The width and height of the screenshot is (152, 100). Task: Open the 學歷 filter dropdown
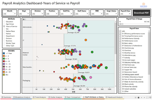(x=97, y=14)
